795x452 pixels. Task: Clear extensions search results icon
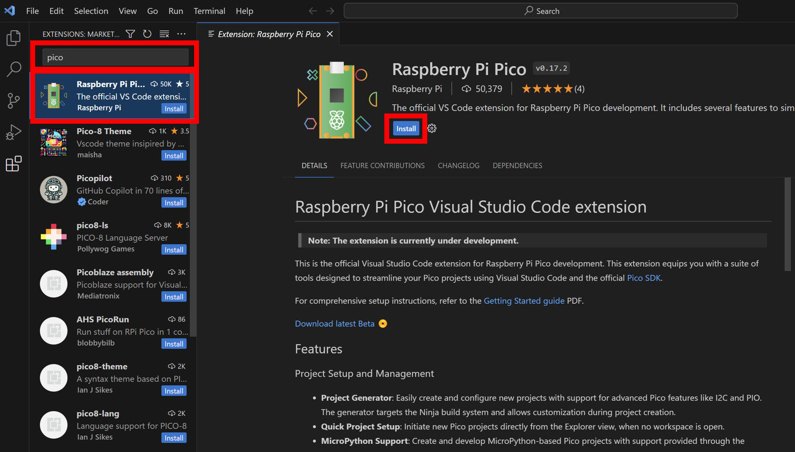click(x=164, y=34)
